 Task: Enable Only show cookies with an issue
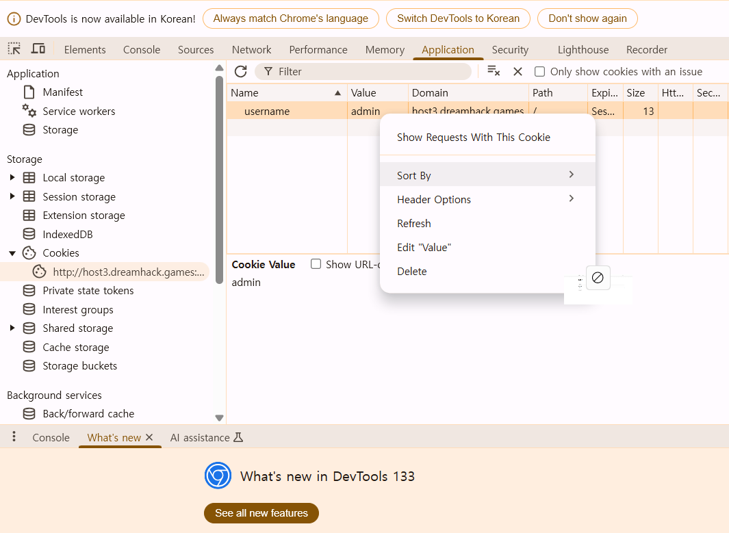click(x=539, y=72)
